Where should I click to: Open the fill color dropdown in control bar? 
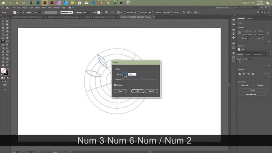(x=17, y=12)
